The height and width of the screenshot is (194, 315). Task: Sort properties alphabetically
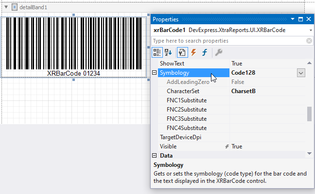coord(168,52)
